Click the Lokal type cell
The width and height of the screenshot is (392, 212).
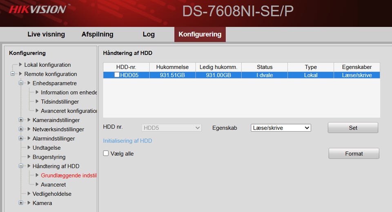[x=311, y=75]
